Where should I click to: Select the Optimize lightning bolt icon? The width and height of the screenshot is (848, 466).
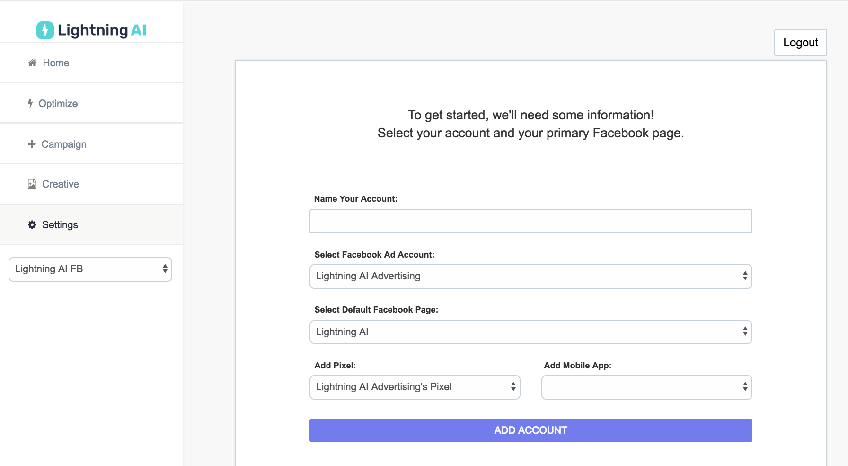point(30,103)
